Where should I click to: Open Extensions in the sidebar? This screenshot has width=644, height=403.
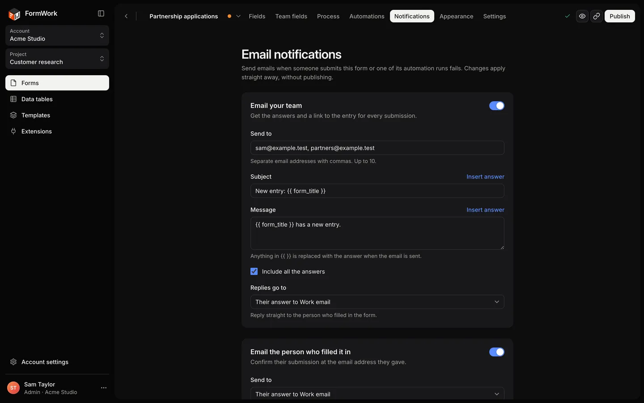(x=57, y=131)
